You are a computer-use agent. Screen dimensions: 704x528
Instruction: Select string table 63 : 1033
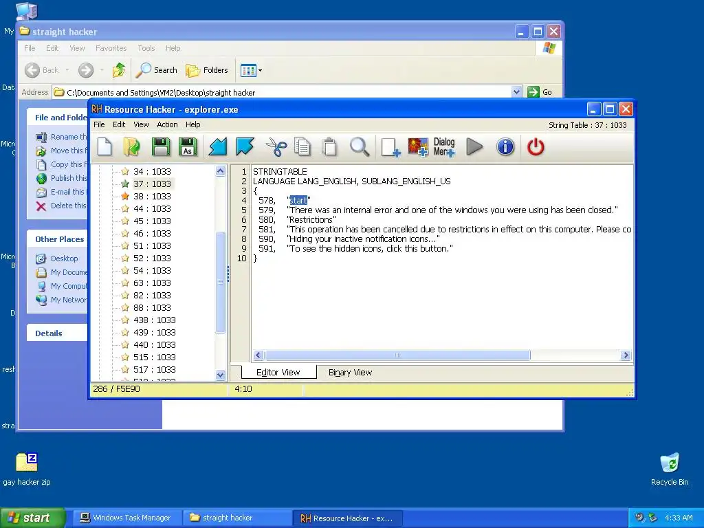(x=152, y=283)
